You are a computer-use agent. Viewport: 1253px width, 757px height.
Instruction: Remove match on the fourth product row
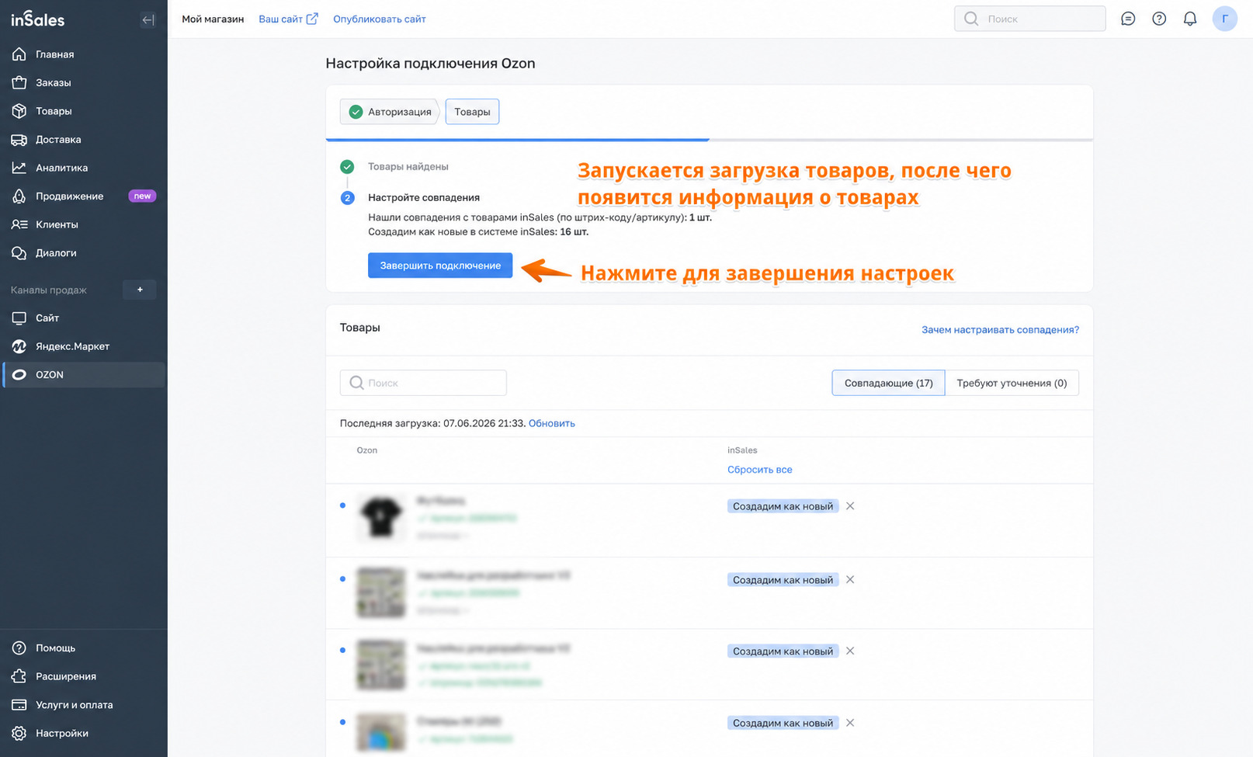tap(850, 723)
